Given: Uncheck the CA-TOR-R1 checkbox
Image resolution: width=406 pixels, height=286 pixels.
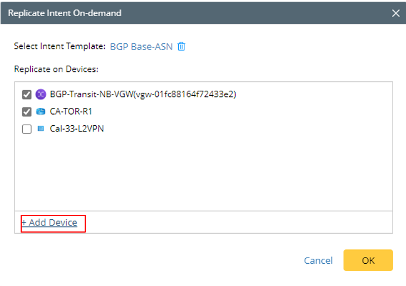Looking at the screenshot, I should pos(27,112).
